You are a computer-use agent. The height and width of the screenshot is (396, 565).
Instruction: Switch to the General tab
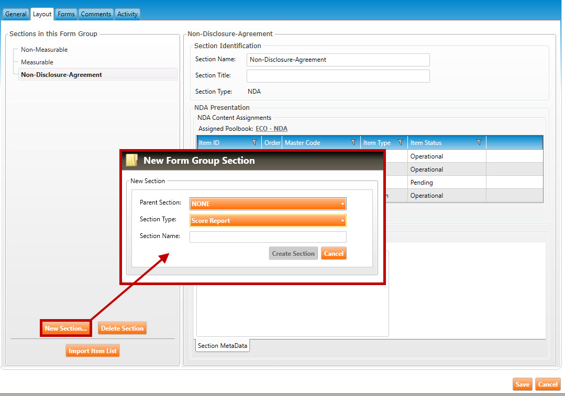[16, 14]
